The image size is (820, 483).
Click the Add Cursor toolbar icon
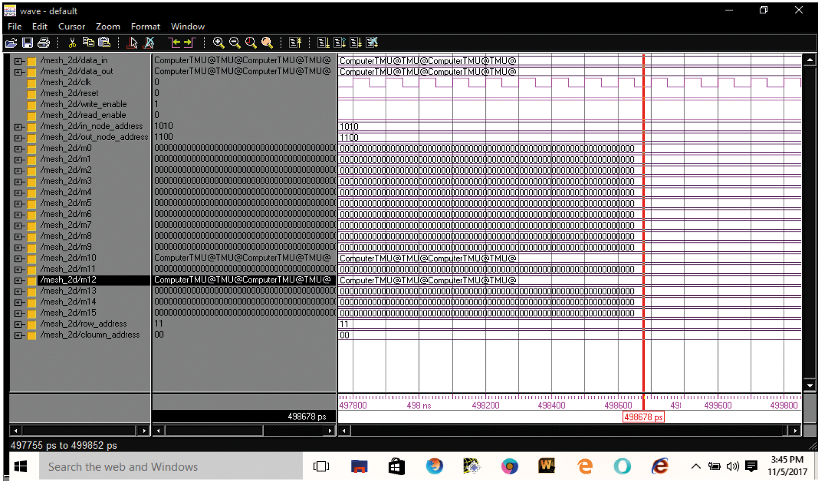point(132,43)
